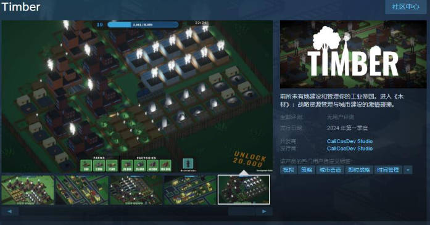
Task: Click the game description paragraph text
Action: tap(342, 100)
